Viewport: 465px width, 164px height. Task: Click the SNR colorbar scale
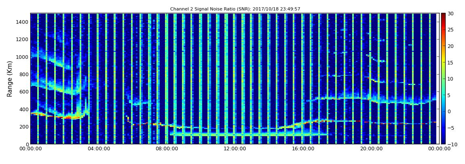coord(443,79)
